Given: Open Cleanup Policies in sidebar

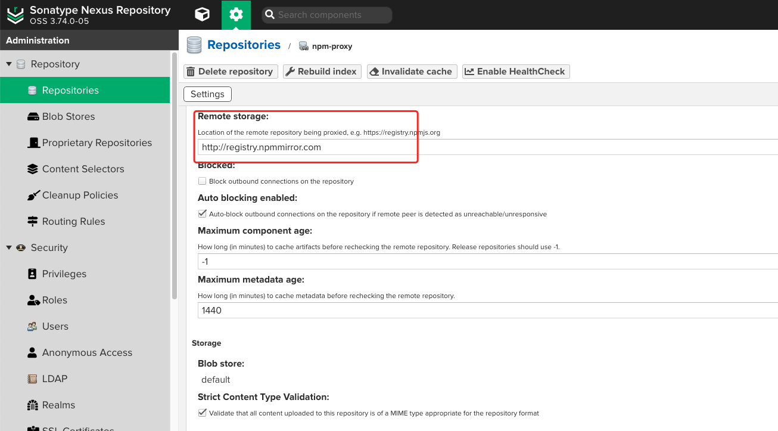Looking at the screenshot, I should pyautogui.click(x=85, y=196).
